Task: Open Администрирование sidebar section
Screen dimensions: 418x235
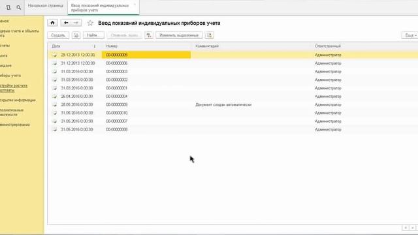Action: [x=14, y=125]
